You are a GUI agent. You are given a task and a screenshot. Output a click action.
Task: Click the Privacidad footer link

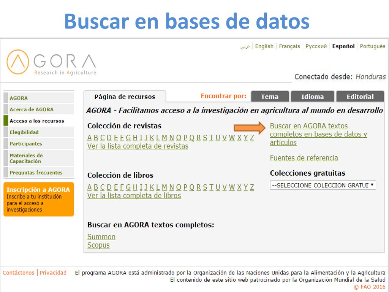tap(53, 273)
